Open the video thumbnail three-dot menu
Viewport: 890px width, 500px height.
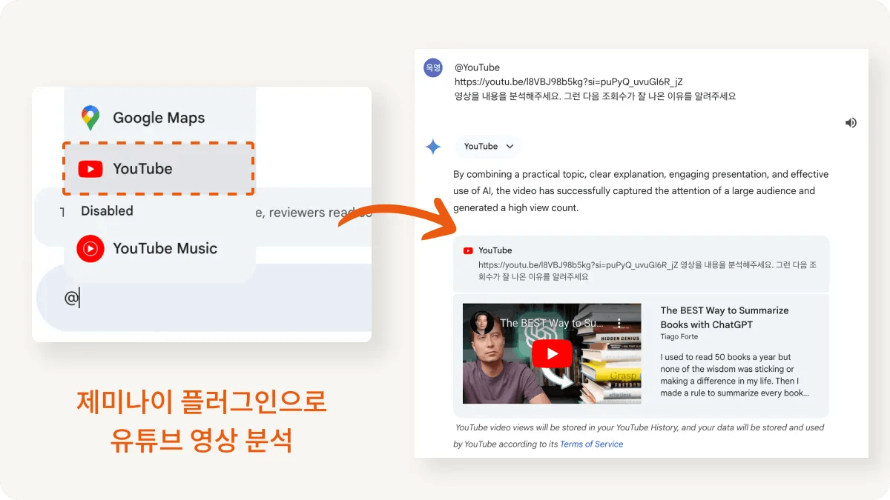pos(620,323)
